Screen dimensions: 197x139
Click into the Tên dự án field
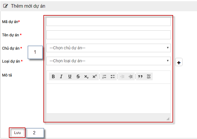tap(108, 35)
